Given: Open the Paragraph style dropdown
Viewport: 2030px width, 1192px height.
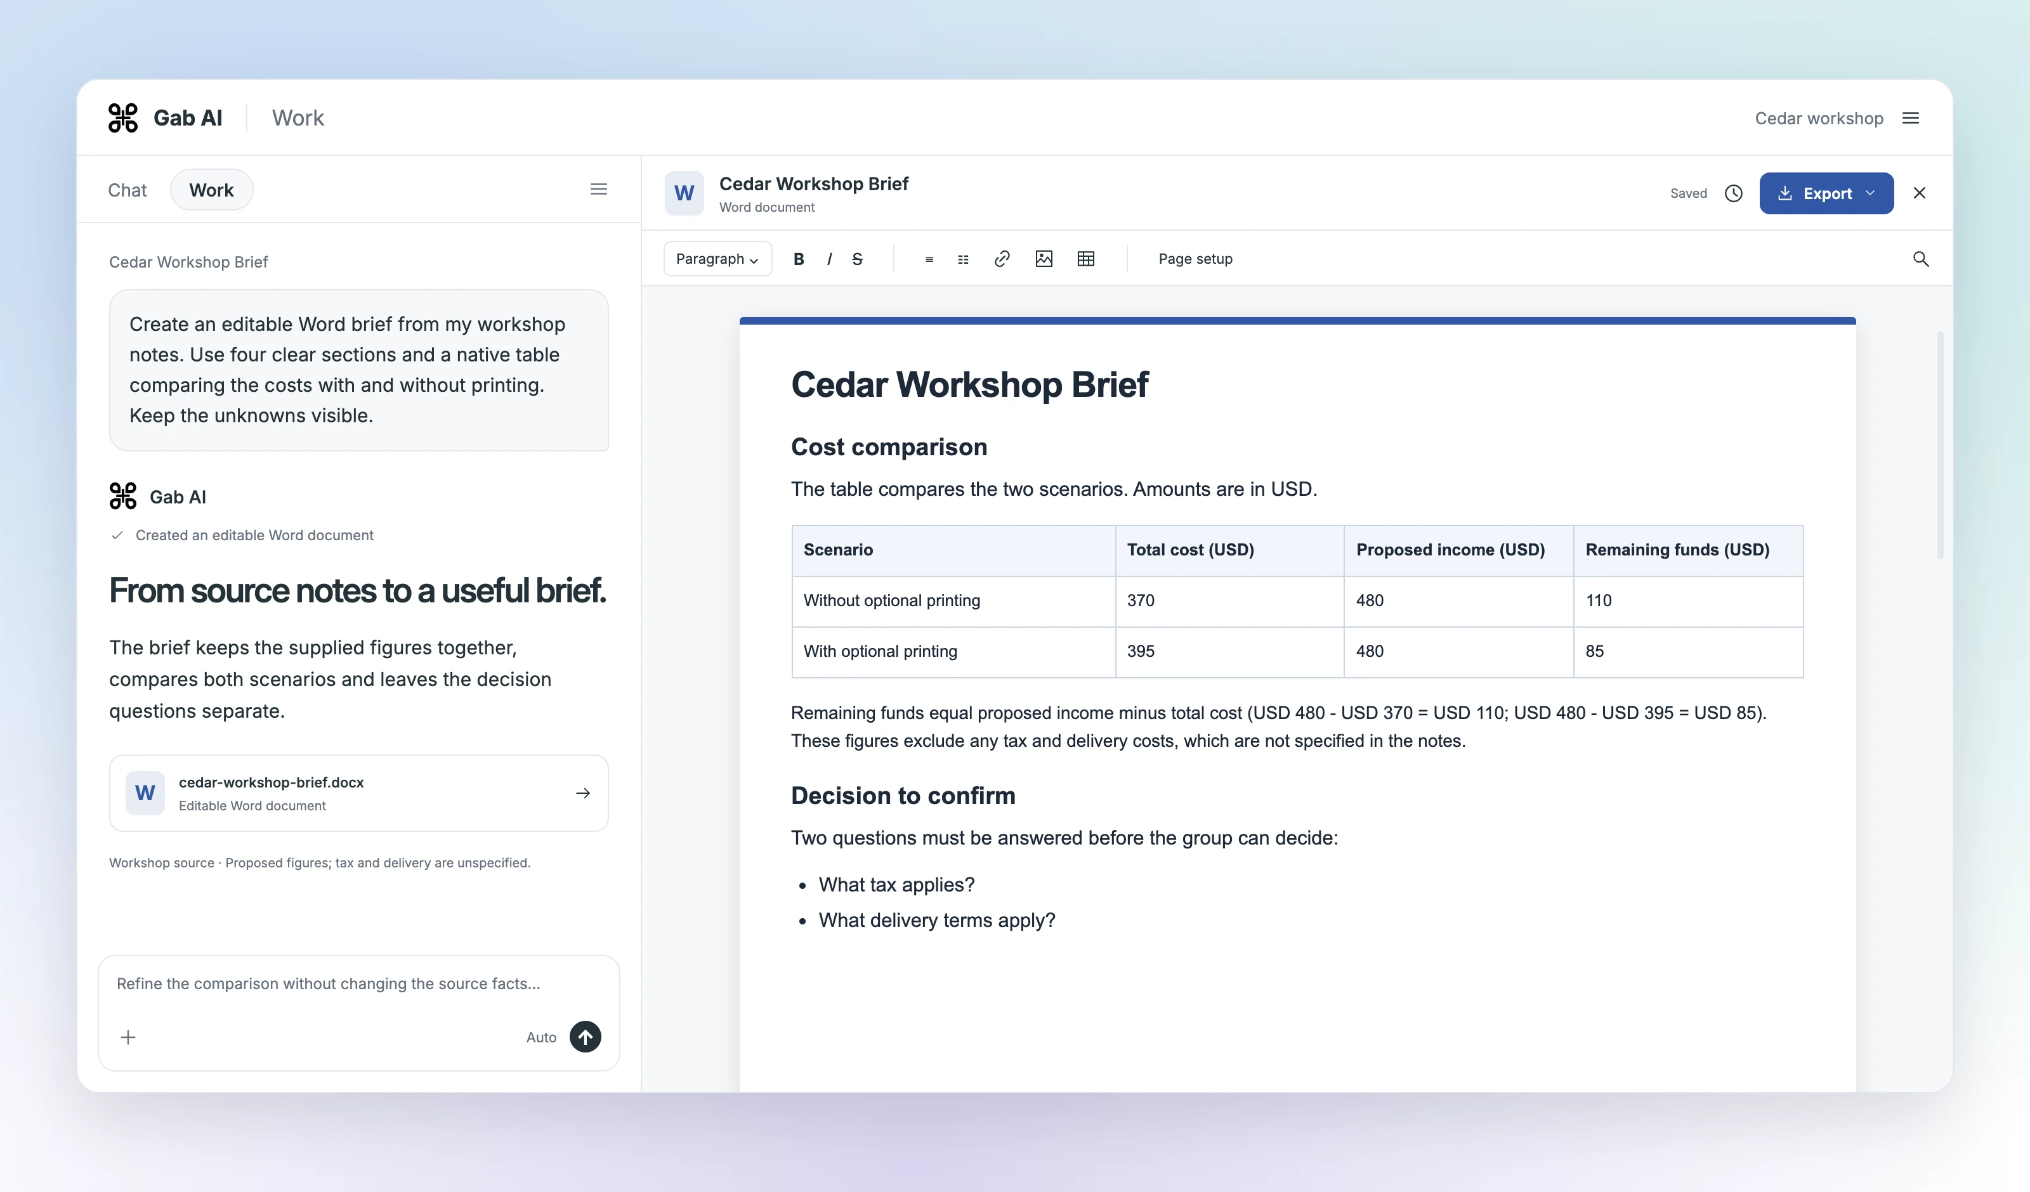Looking at the screenshot, I should pos(717,259).
